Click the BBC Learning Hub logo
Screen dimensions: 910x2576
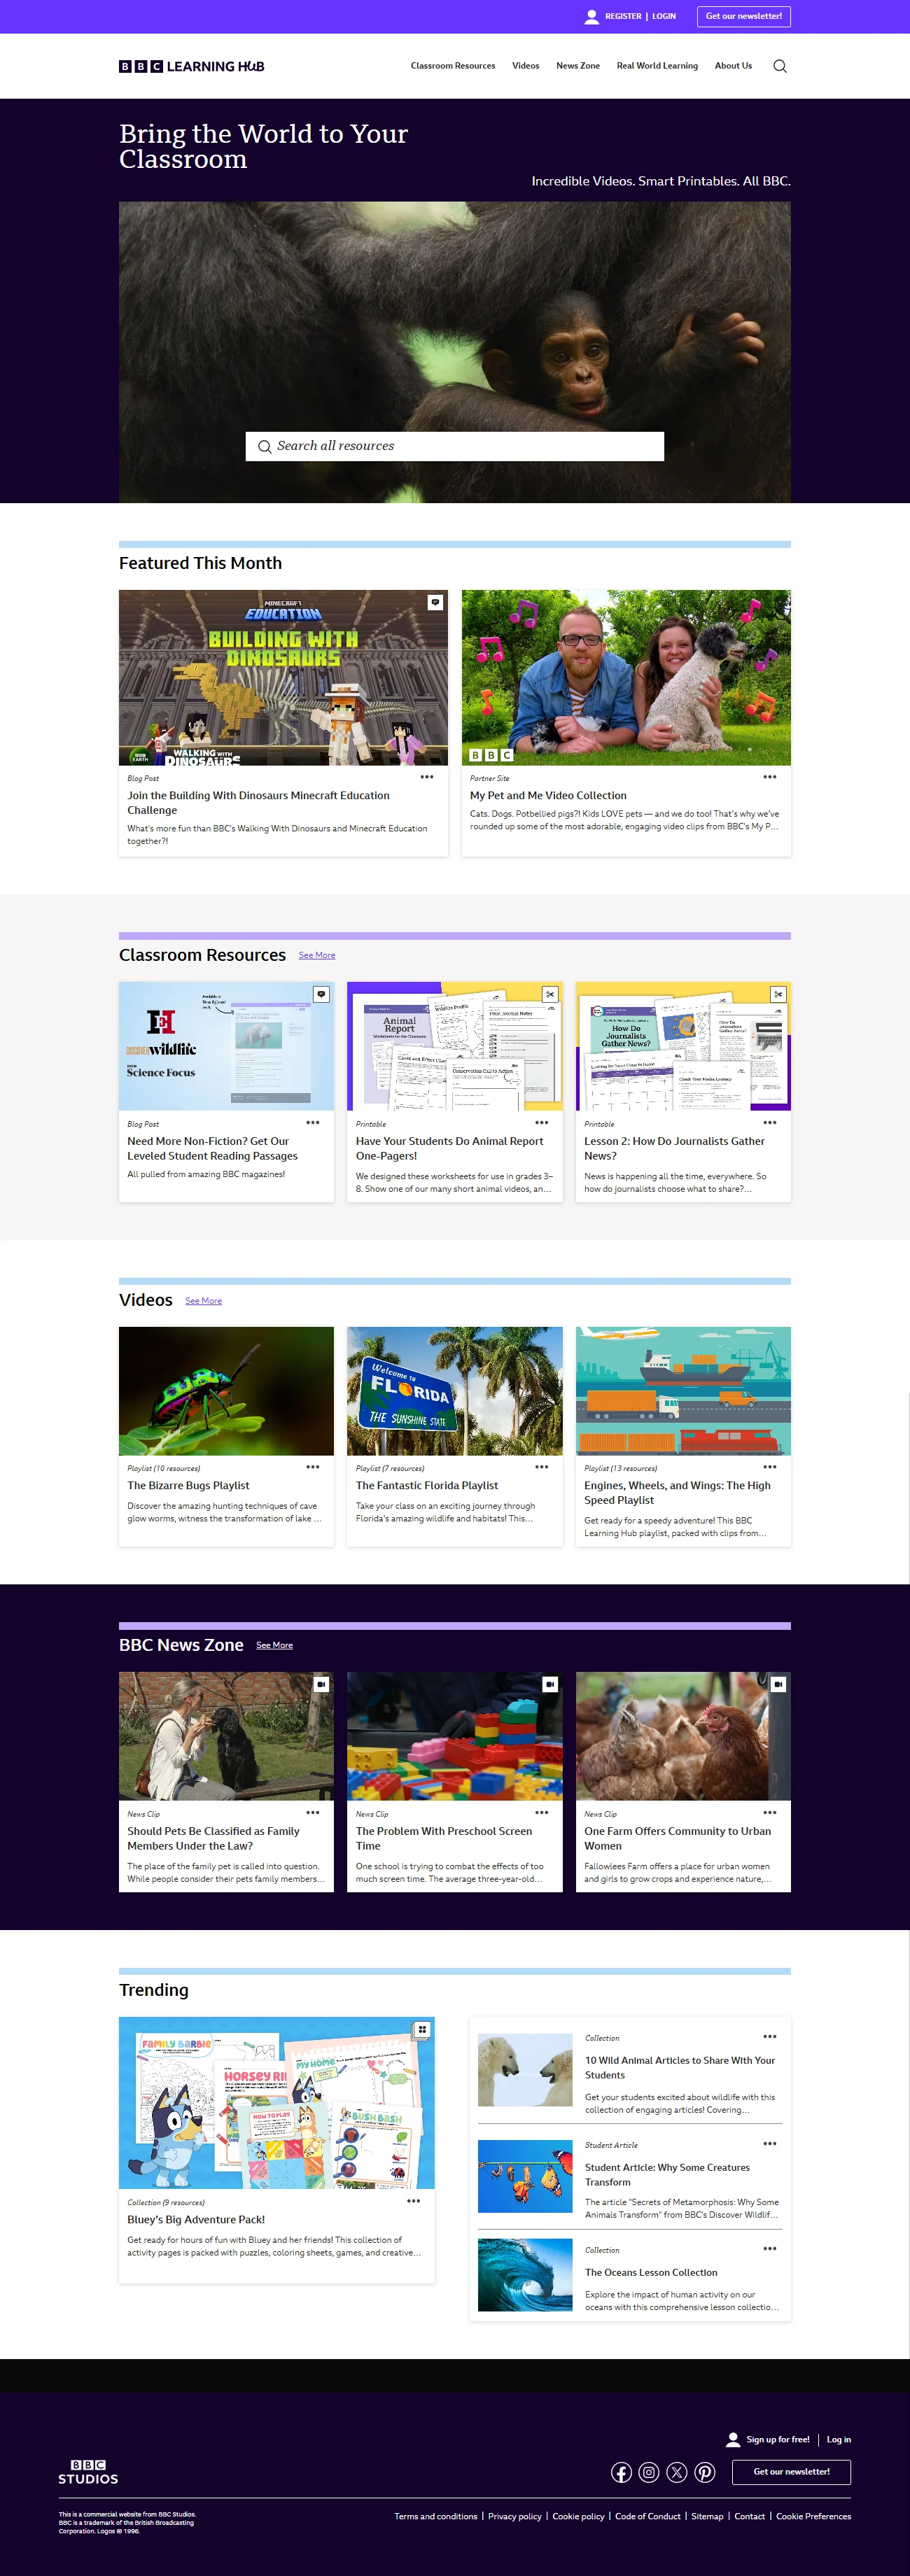click(x=192, y=66)
